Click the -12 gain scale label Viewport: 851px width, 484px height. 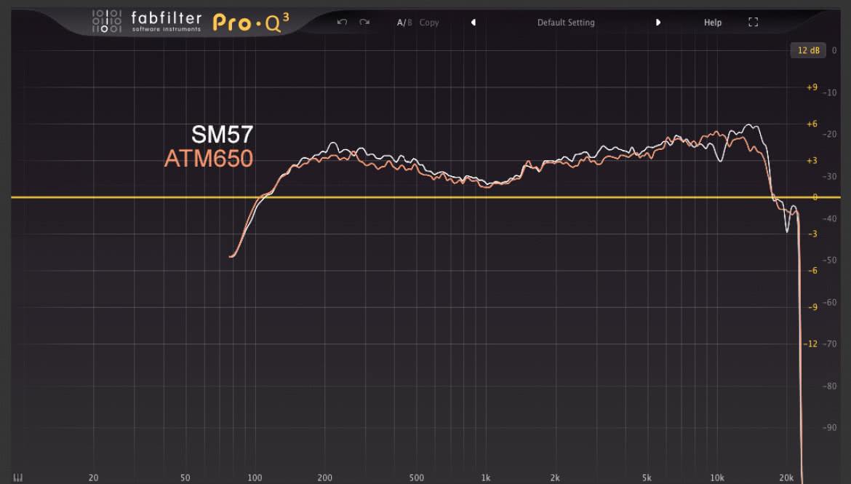point(810,344)
